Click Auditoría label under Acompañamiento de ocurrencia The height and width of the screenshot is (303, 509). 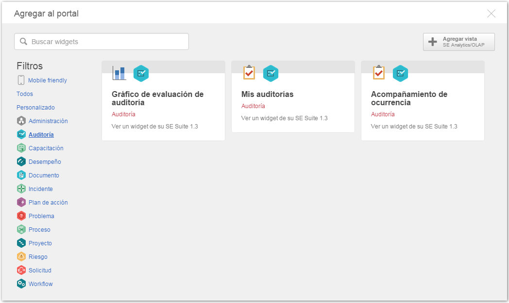click(x=383, y=114)
